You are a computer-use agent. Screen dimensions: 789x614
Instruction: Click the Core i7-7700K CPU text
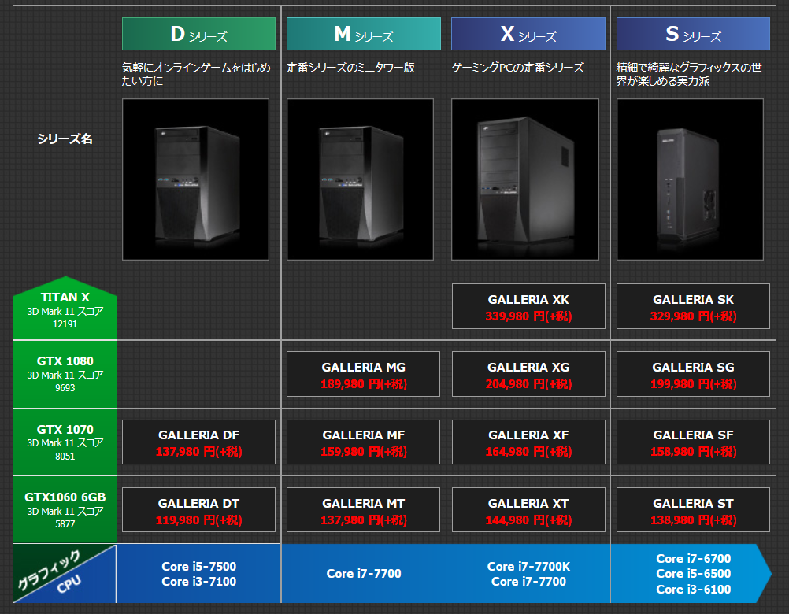pos(529,566)
